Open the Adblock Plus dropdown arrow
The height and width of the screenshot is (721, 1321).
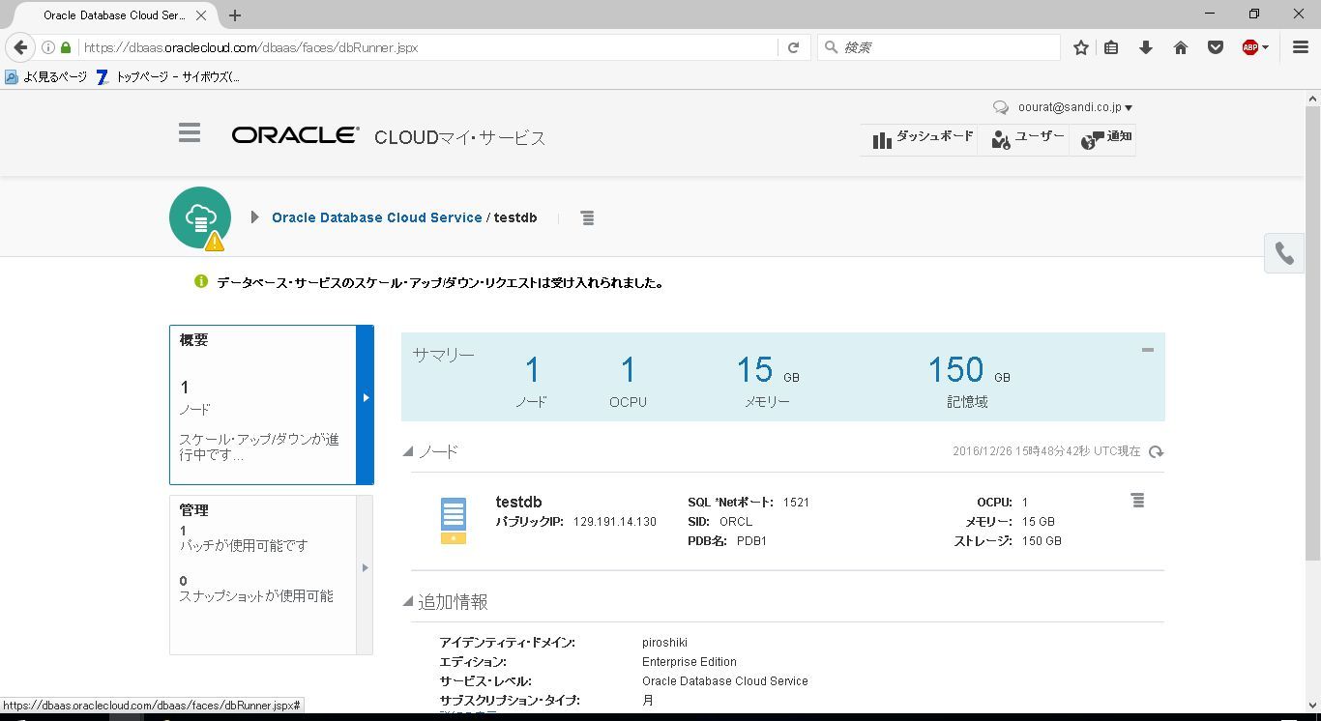pos(1265,47)
